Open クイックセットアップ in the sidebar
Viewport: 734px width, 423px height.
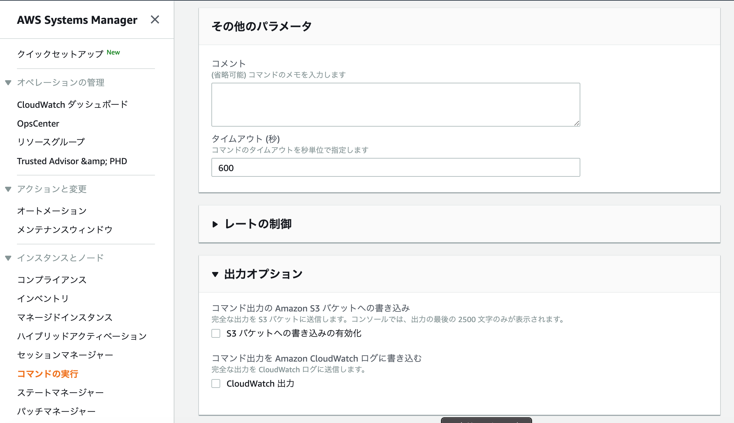coord(60,54)
